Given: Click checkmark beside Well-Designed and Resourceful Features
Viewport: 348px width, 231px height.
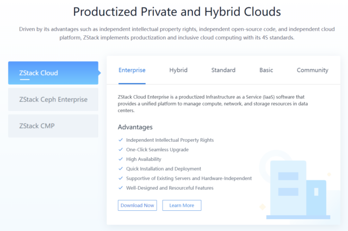Looking at the screenshot, I should tap(121, 188).
